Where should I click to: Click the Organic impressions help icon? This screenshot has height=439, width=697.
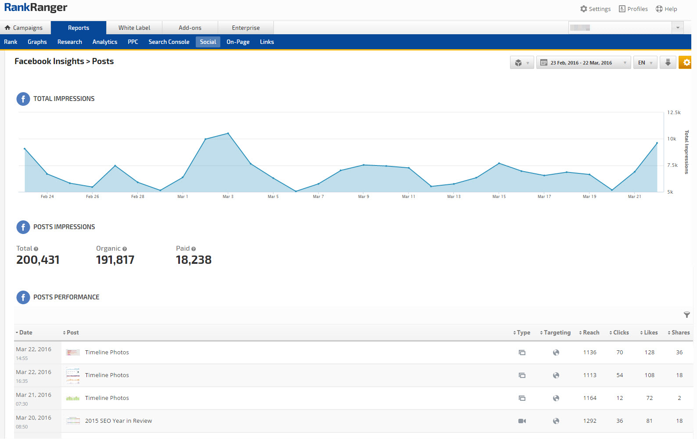coord(125,249)
